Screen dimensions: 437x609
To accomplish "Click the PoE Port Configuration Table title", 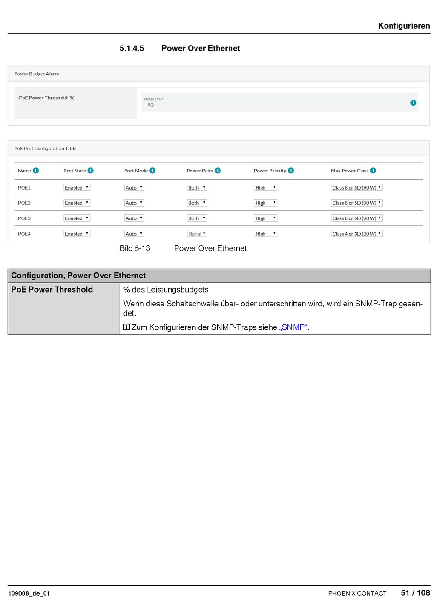I will pos(46,149).
